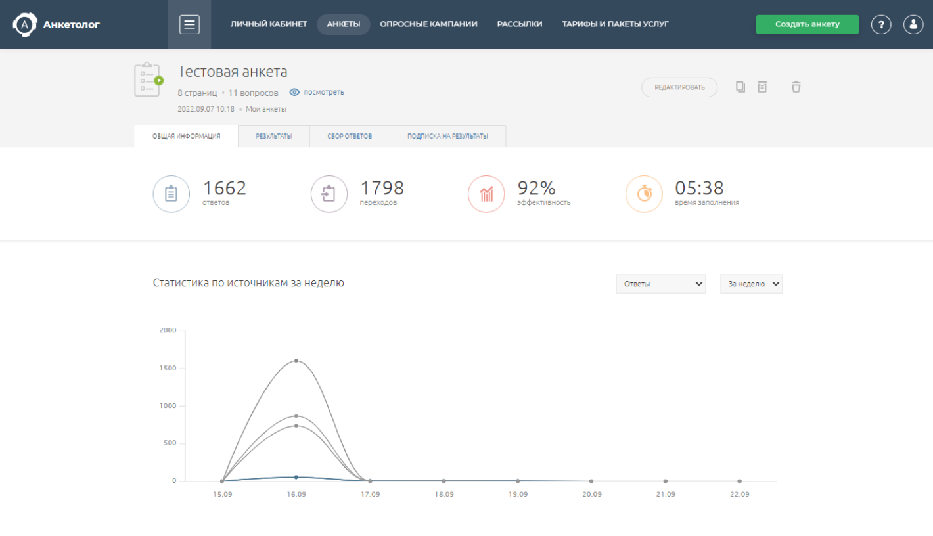
Task: Open the help question mark icon
Action: [x=881, y=24]
